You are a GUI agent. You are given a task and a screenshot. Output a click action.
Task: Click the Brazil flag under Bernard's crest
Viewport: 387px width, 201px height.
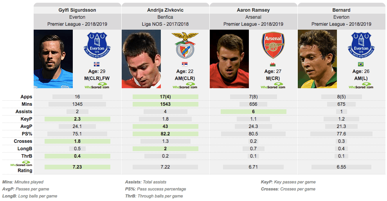[x=361, y=64]
